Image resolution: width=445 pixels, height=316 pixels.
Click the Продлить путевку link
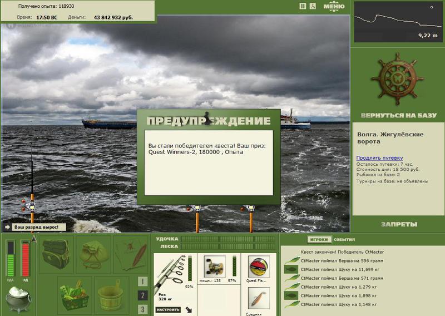coord(379,158)
